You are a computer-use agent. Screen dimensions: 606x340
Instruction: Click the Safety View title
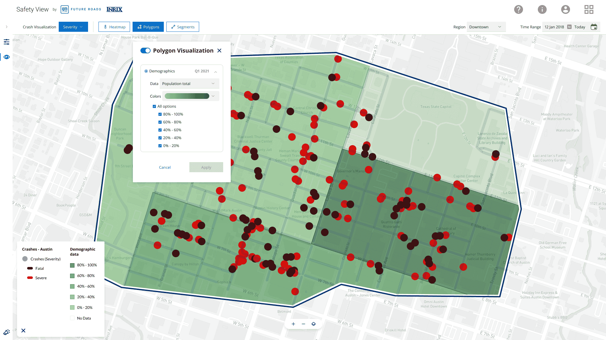(33, 9)
